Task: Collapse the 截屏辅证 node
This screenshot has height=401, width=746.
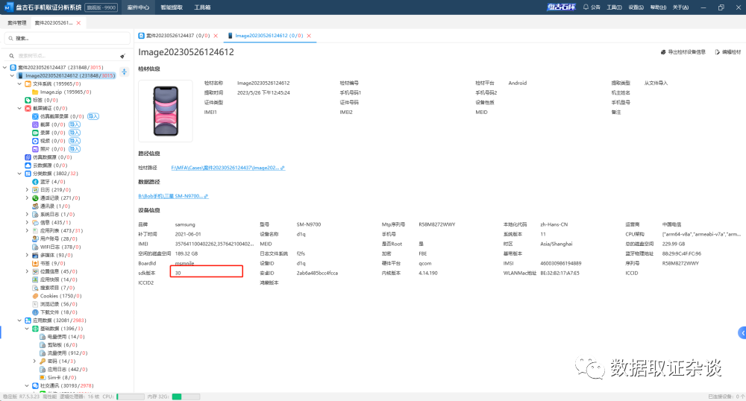Action: click(19, 108)
